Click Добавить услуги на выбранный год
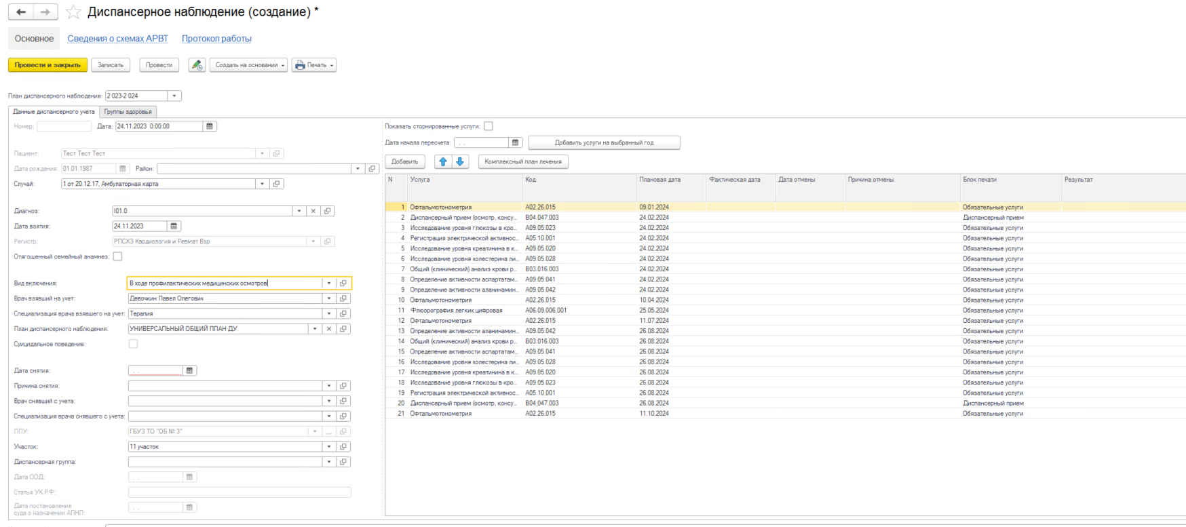The image size is (1186, 527). pyautogui.click(x=604, y=142)
